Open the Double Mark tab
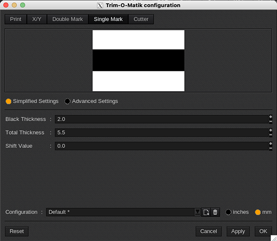 coord(67,19)
